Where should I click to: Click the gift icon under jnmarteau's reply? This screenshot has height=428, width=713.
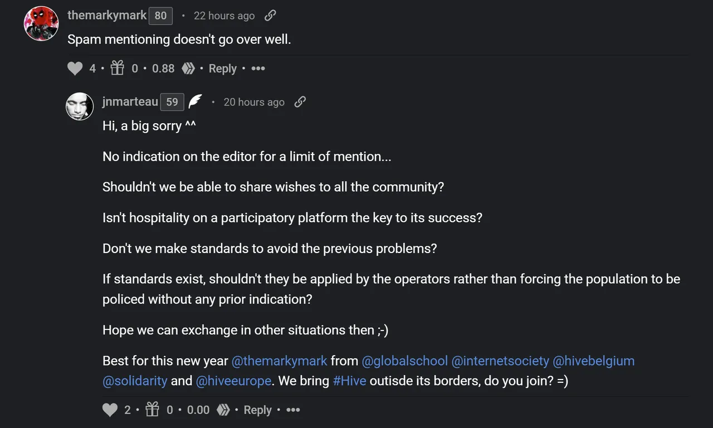coord(152,410)
